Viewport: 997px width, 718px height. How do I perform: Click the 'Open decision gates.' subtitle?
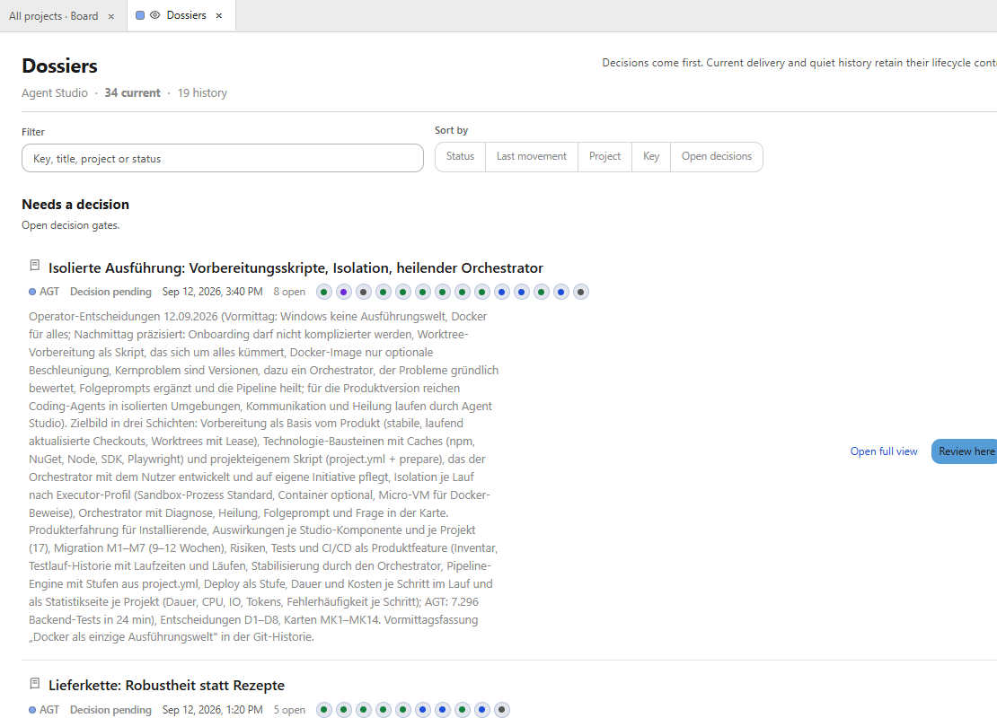pos(71,225)
